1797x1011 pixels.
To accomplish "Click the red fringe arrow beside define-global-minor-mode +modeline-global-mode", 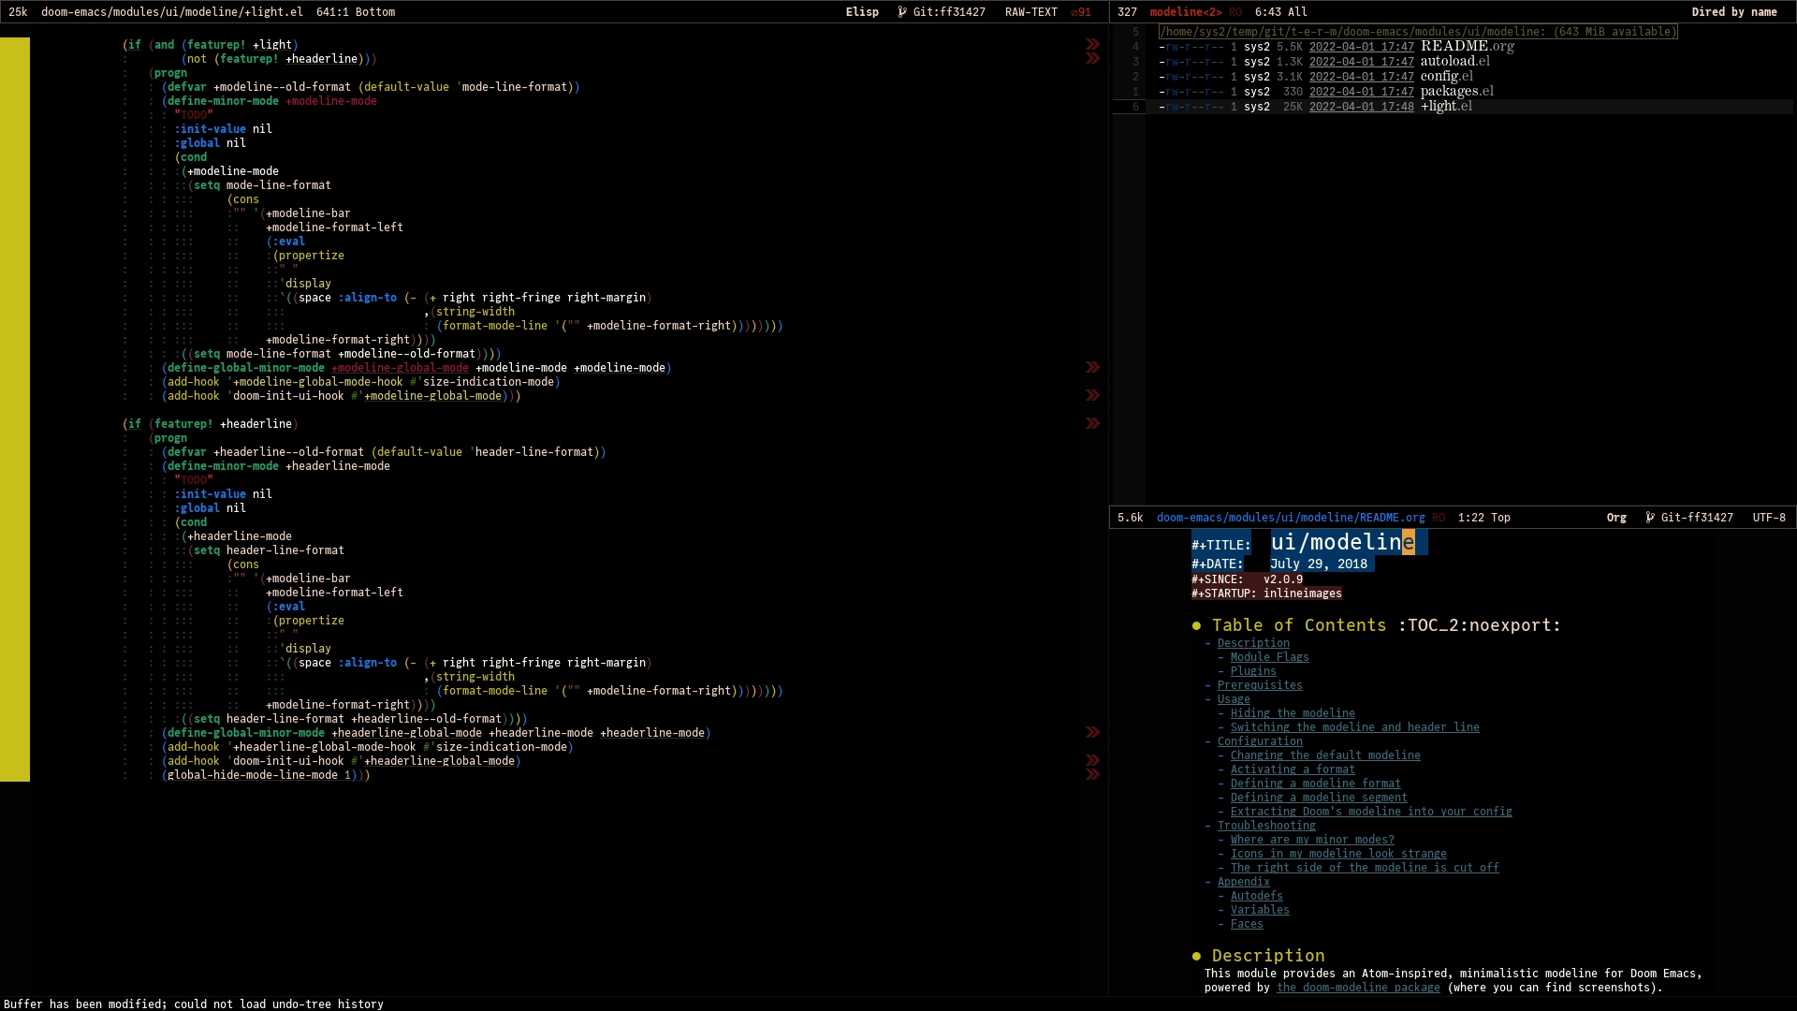I will (x=1092, y=368).
